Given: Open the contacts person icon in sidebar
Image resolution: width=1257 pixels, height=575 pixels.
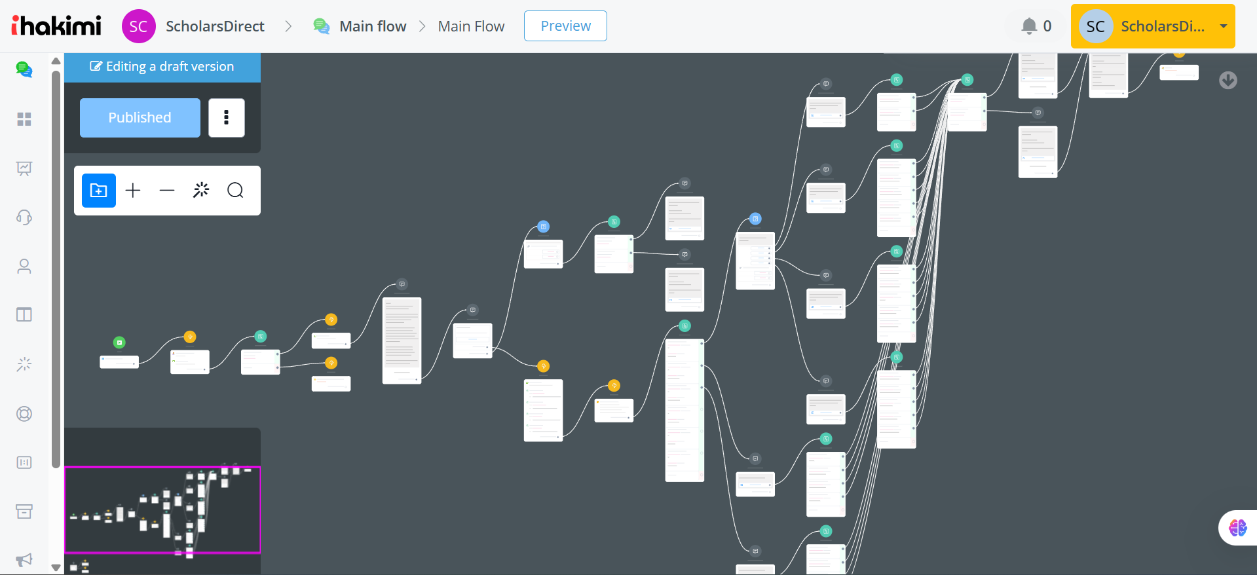Looking at the screenshot, I should [24, 267].
